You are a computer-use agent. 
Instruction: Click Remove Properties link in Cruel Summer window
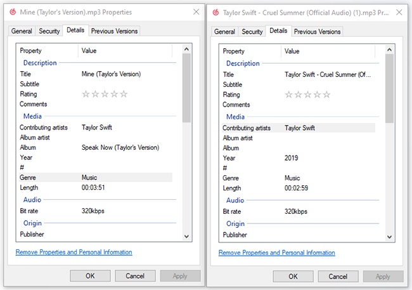pos(276,253)
